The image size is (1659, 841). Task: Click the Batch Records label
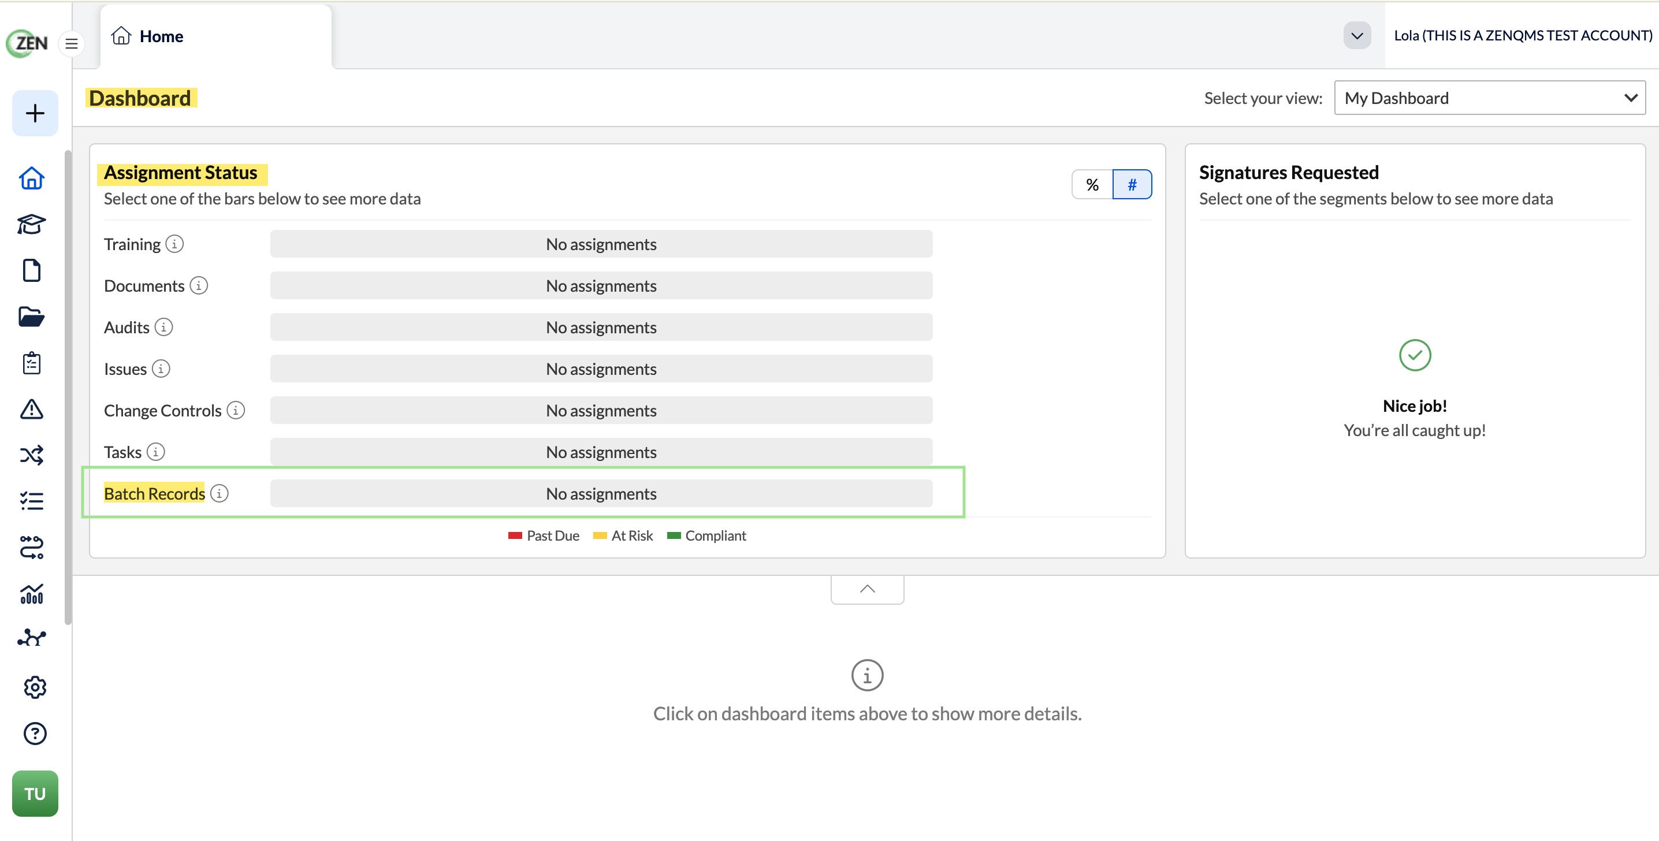pyautogui.click(x=155, y=493)
